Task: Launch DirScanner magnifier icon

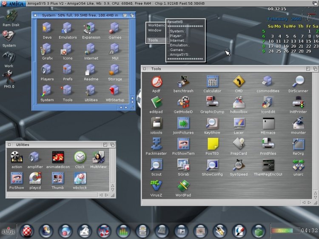Action: [298, 82]
